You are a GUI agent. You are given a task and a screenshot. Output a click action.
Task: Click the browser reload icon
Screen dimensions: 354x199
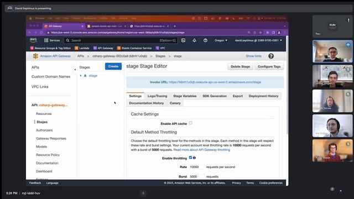[41, 33]
